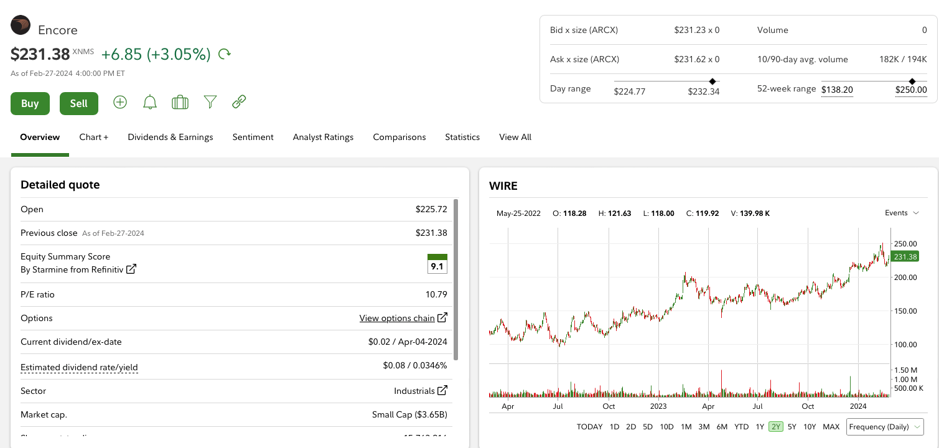Expand the Events dropdown on chart
The image size is (939, 448).
coord(902,213)
